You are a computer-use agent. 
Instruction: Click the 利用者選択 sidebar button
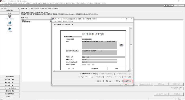[10, 10]
